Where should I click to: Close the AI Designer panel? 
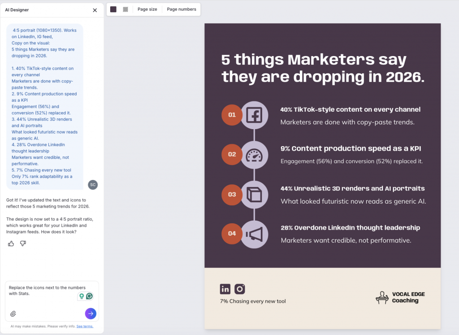[95, 10]
